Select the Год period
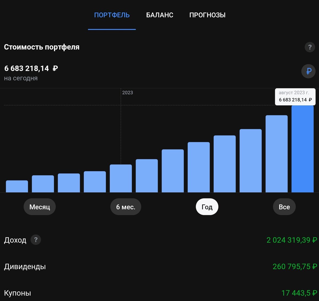This screenshot has height=301, width=319. coord(207,207)
